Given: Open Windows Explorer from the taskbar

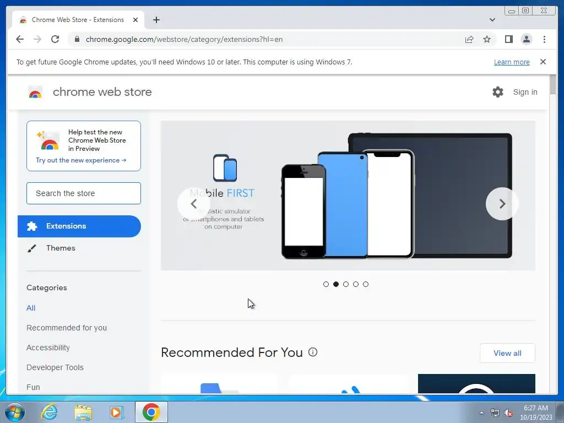Looking at the screenshot, I should [83, 412].
